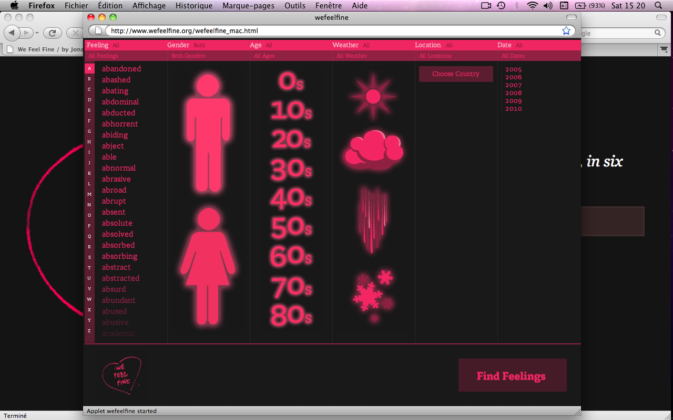Select the male figure gender icon

[208, 133]
